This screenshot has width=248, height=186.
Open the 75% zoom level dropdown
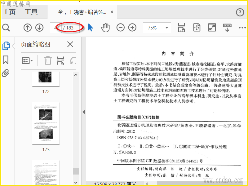157,28
